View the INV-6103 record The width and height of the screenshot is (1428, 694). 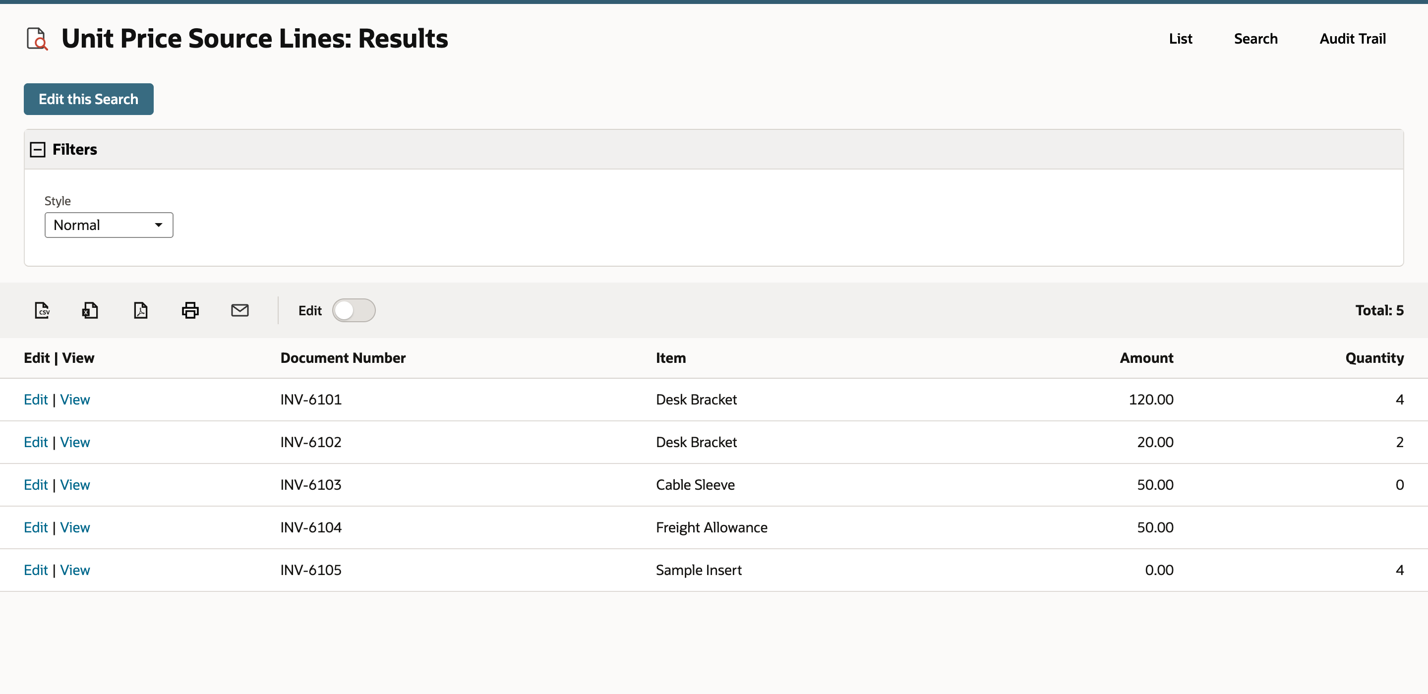pos(75,485)
